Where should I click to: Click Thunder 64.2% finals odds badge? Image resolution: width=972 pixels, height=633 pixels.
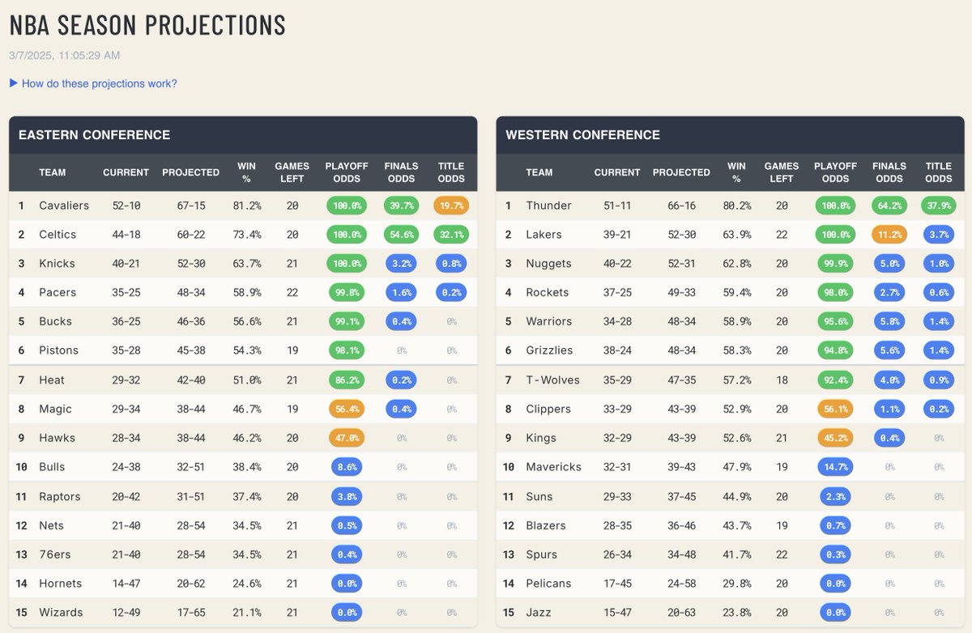889,206
